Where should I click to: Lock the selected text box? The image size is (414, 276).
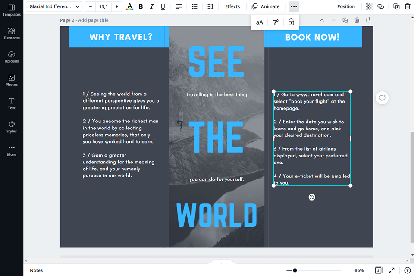pyautogui.click(x=291, y=22)
